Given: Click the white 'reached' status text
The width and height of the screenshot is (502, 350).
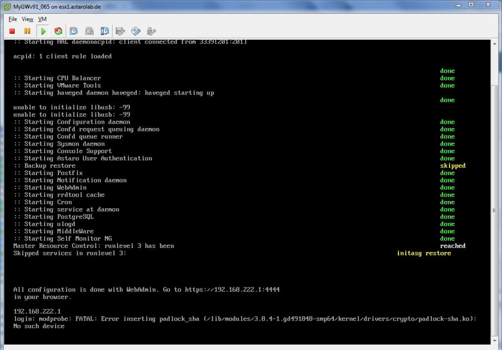Looking at the screenshot, I should coord(452,246).
